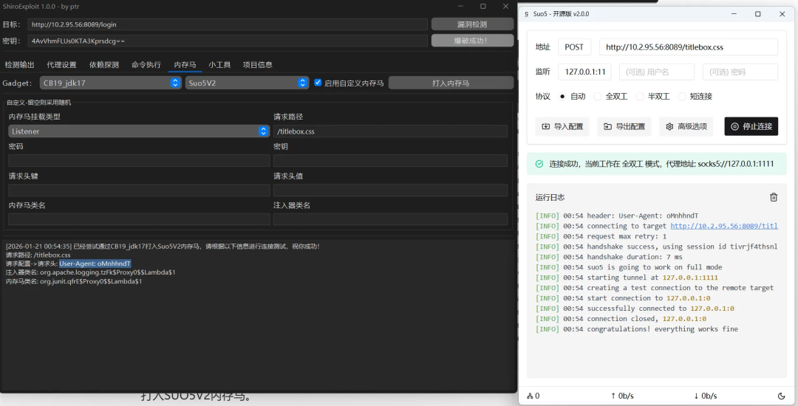The height and width of the screenshot is (406, 798).
Task: Click the 导入配置 button in Suo5
Action: click(562, 126)
